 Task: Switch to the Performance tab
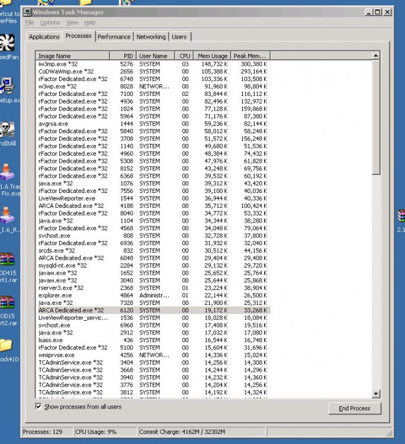114,37
